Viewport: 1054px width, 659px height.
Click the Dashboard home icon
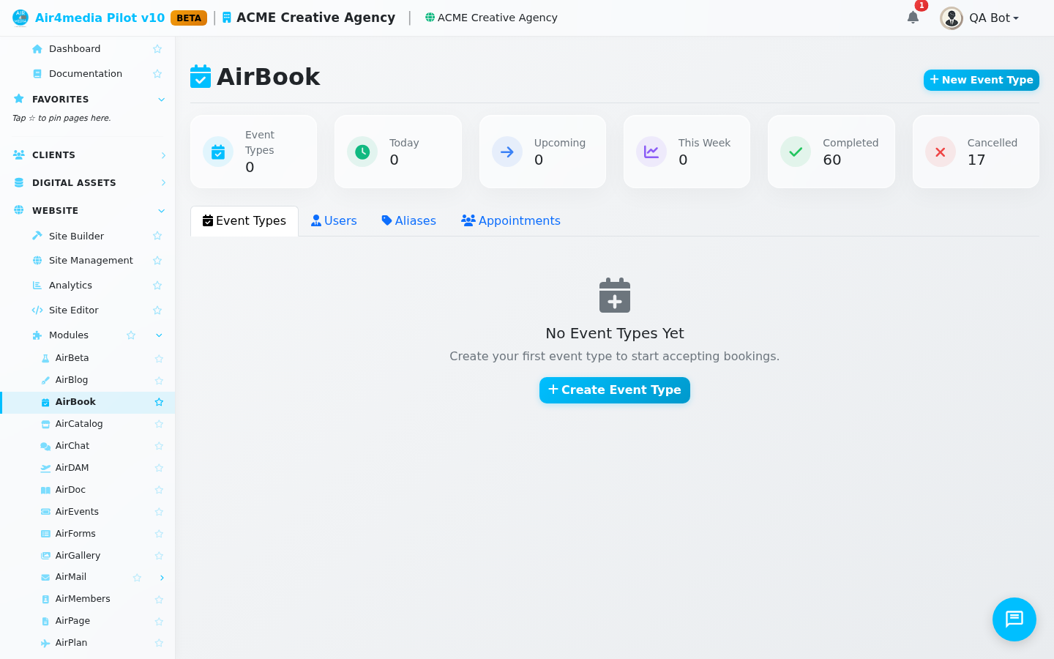click(x=37, y=49)
